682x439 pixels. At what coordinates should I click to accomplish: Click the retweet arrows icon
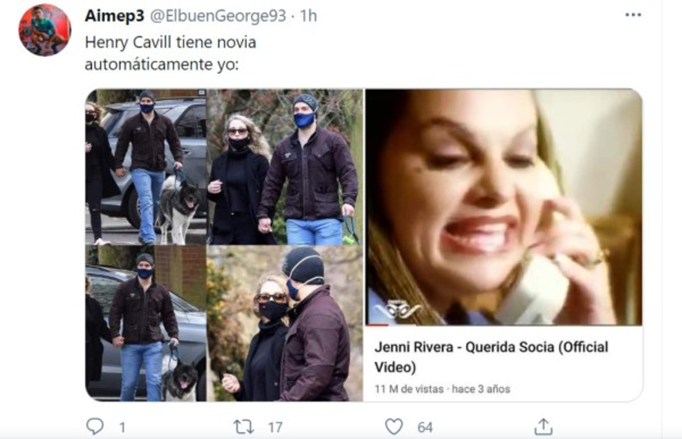(243, 427)
